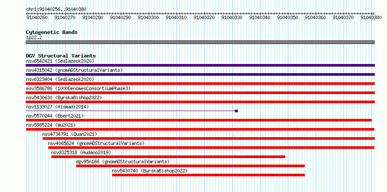Click the red bar under nsv5985224
The image size is (387, 192).
pos(200,129)
